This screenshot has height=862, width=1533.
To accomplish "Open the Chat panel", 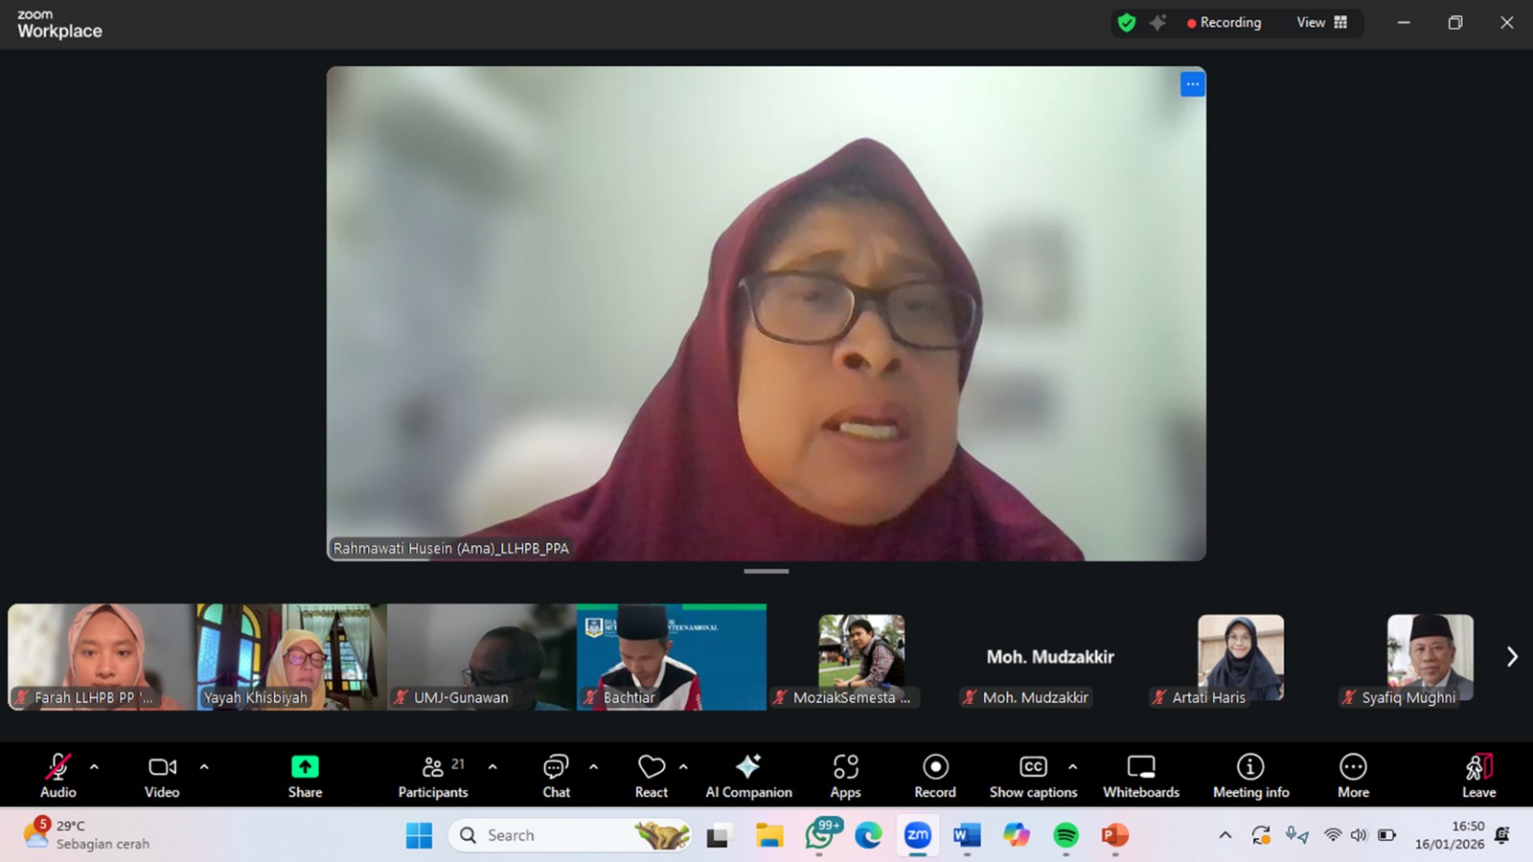I will 556,776.
